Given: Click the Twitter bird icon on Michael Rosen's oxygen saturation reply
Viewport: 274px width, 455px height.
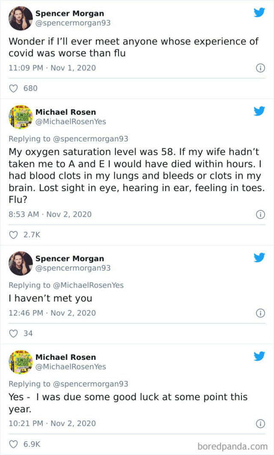Looking at the screenshot, I should pyautogui.click(x=259, y=111).
